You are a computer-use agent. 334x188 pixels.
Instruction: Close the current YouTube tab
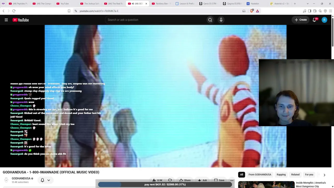pos(146,4)
